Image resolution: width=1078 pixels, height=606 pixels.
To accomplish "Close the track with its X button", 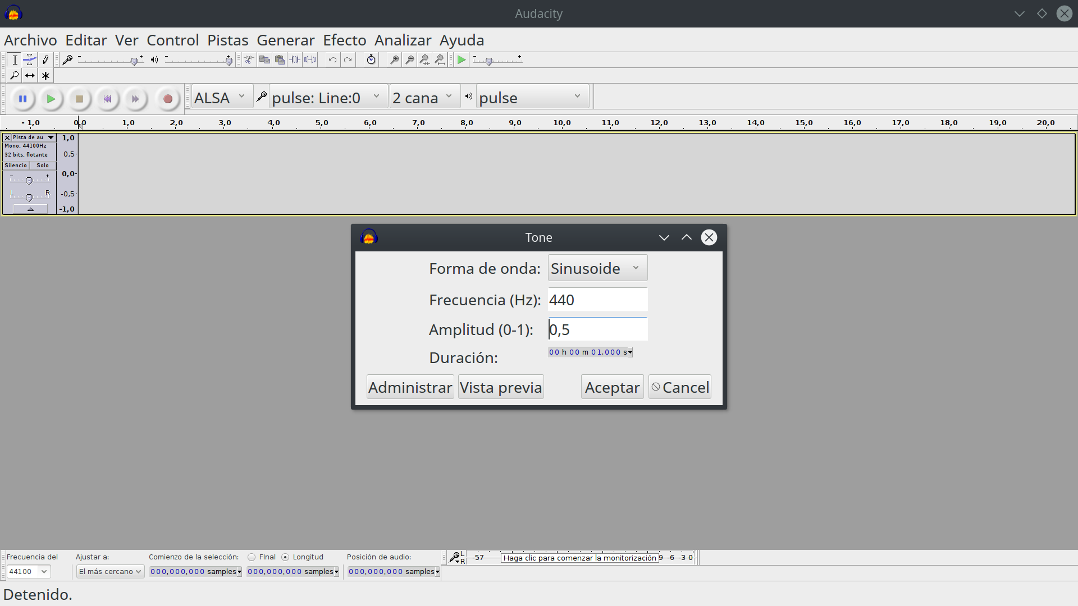I will [x=7, y=137].
